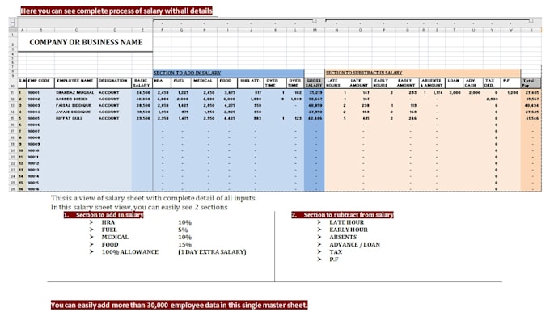Click the top banner about complete salary process
This screenshot has height=325, width=550.
[x=116, y=11]
